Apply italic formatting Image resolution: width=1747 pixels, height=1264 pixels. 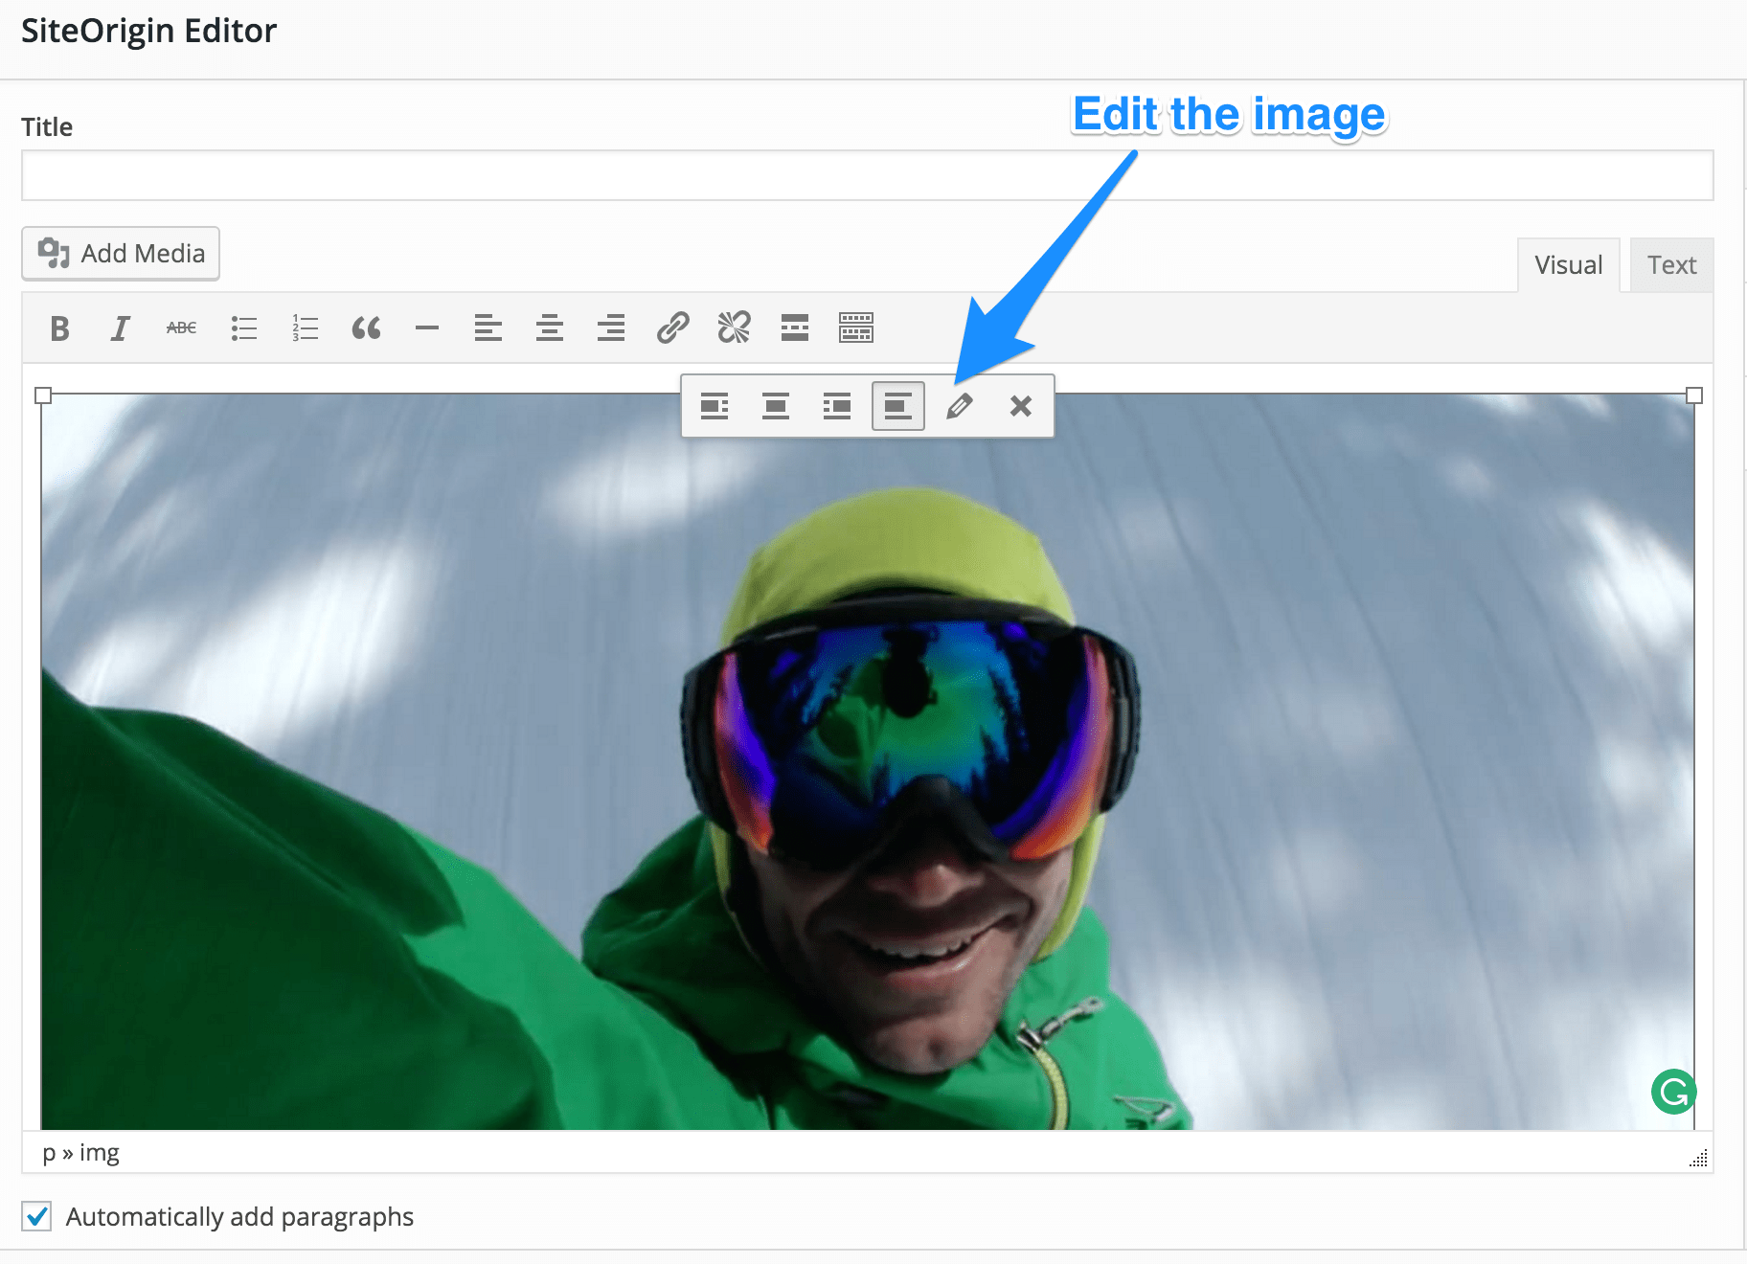coord(121,327)
